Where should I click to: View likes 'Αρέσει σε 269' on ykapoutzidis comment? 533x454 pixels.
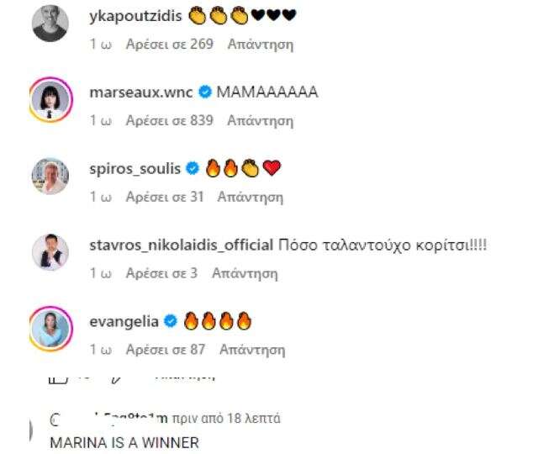(169, 45)
